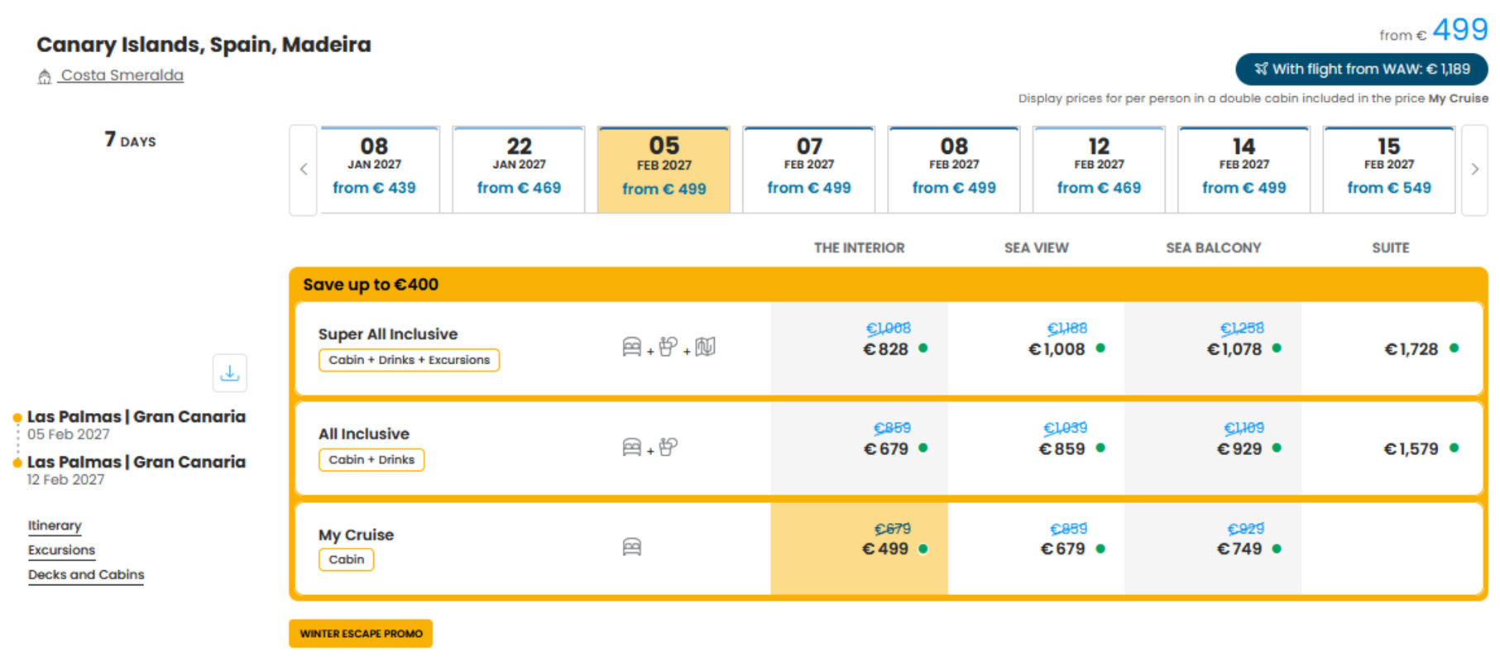Select the 22 Jan 2027 departure tab
The image size is (1500, 662).
click(519, 170)
